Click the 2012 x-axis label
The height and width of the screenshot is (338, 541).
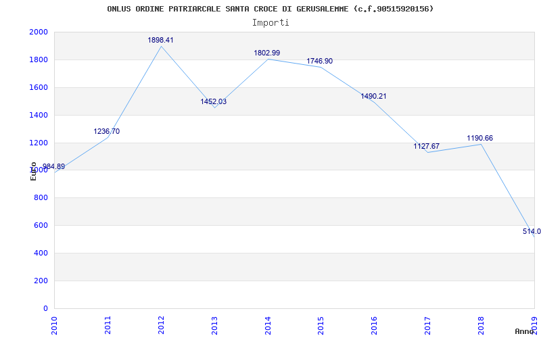(x=161, y=325)
